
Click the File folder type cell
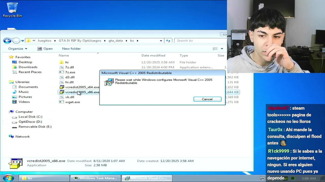pyautogui.click(x=188, y=62)
